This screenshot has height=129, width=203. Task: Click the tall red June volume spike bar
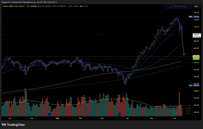179,104
